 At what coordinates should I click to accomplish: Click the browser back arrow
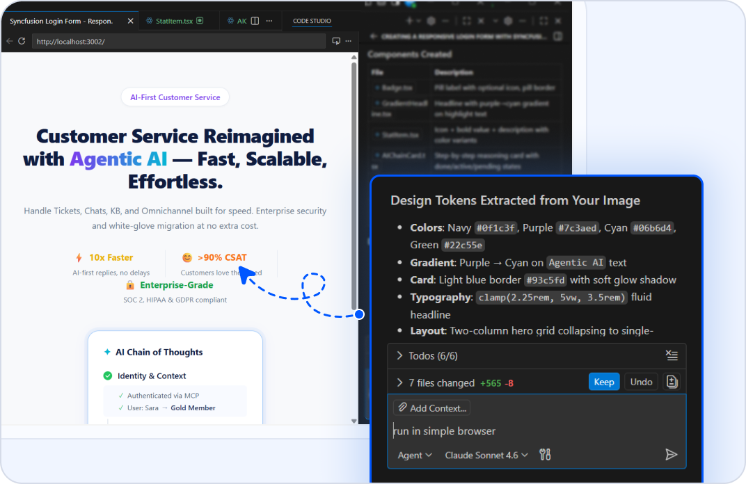click(x=9, y=42)
